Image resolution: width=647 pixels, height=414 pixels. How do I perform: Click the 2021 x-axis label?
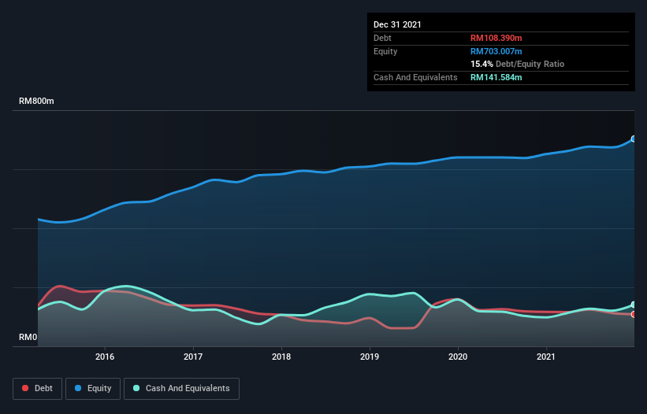point(546,357)
